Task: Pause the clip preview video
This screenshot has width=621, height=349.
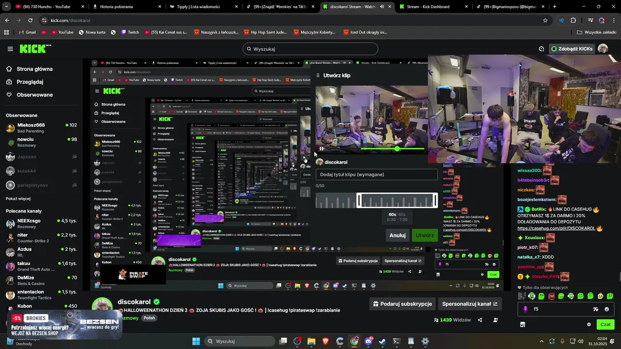Action: (x=321, y=149)
